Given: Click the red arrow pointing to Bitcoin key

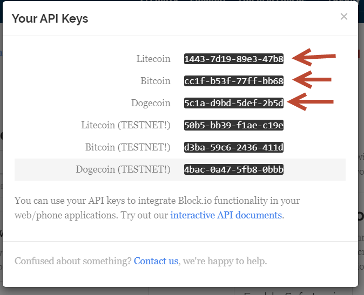Looking at the screenshot, I should pyautogui.click(x=312, y=79).
